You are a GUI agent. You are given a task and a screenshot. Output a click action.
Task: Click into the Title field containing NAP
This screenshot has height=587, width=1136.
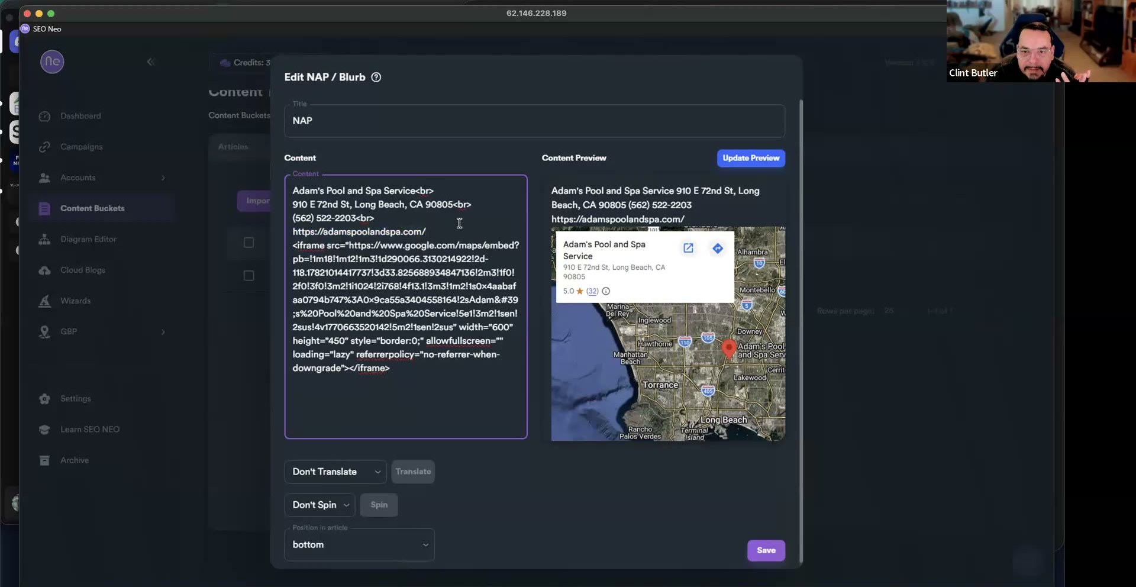[534, 121]
